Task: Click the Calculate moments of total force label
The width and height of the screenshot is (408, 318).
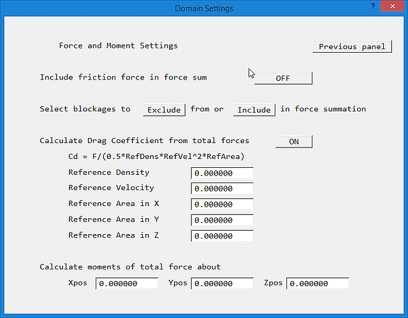Action: click(130, 267)
